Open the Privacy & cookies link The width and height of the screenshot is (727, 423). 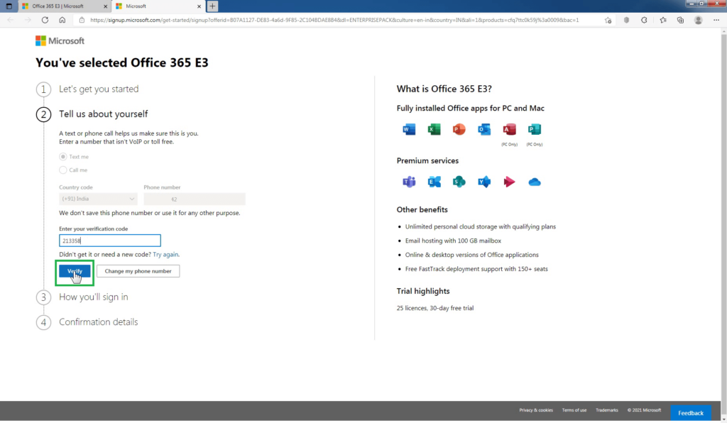(x=536, y=410)
